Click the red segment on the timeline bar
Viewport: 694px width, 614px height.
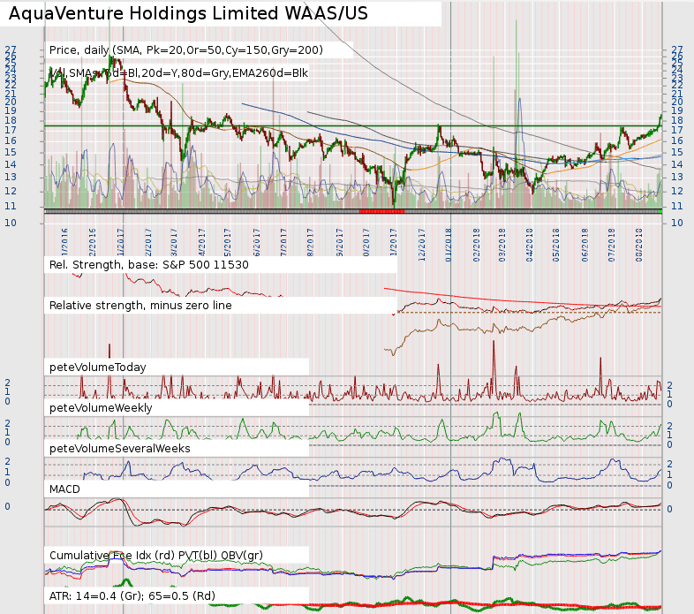(381, 212)
